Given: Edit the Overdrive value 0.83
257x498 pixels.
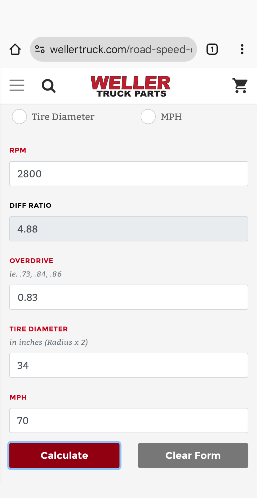Looking at the screenshot, I should pyautogui.click(x=128, y=297).
